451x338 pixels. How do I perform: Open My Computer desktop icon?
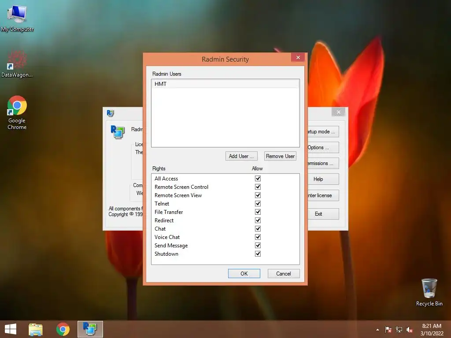17,18
